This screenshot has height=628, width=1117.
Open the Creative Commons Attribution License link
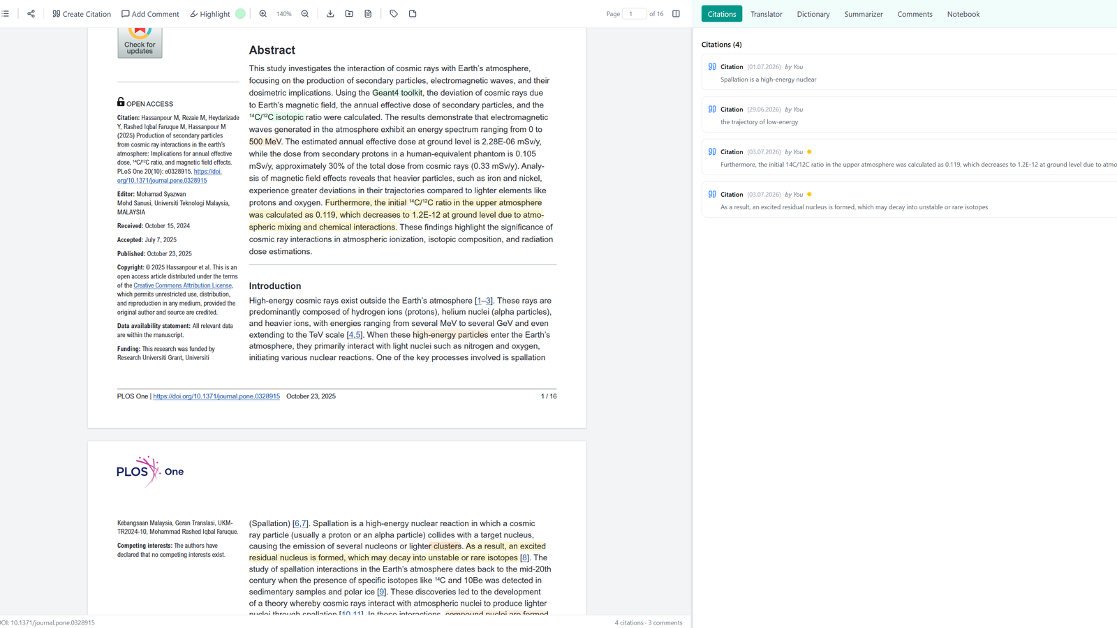183,285
